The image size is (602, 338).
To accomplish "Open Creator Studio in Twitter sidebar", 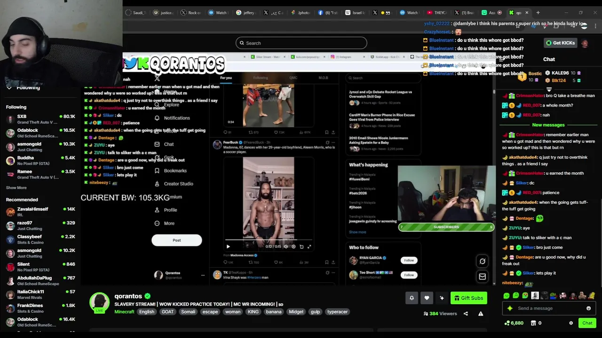I will coord(174,184).
